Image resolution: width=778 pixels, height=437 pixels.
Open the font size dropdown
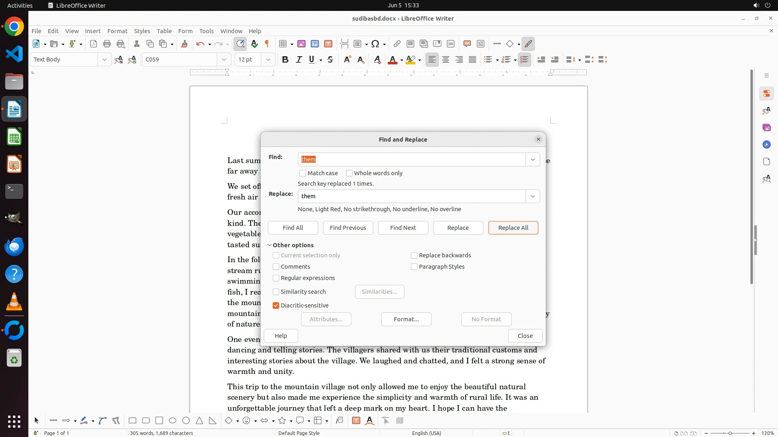[268, 59]
